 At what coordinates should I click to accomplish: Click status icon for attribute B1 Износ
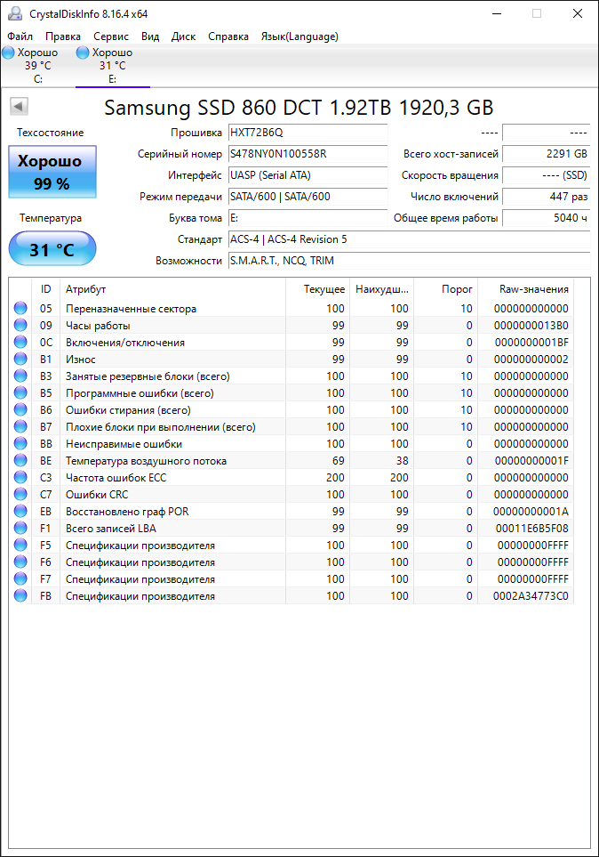(20, 360)
